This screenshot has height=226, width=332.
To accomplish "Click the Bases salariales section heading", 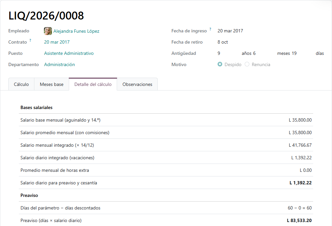I will 36,107.
